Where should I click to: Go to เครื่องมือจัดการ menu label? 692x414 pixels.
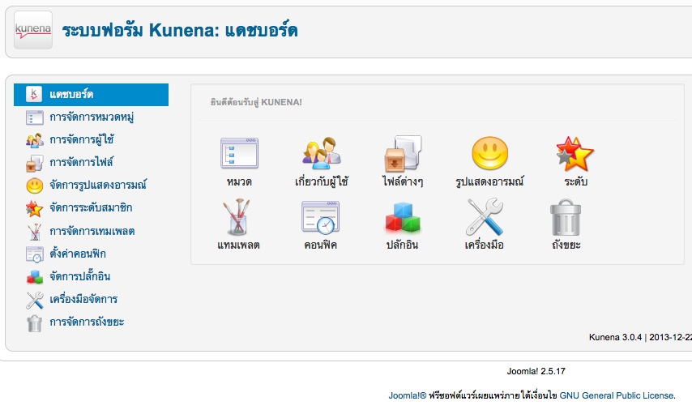(x=83, y=299)
